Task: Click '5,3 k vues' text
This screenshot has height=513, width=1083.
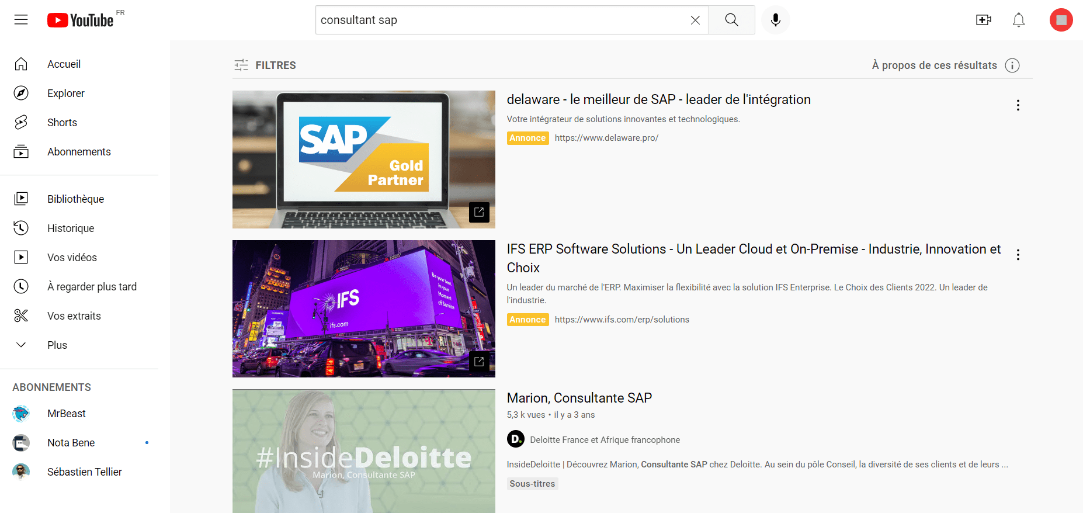Action: click(x=526, y=415)
